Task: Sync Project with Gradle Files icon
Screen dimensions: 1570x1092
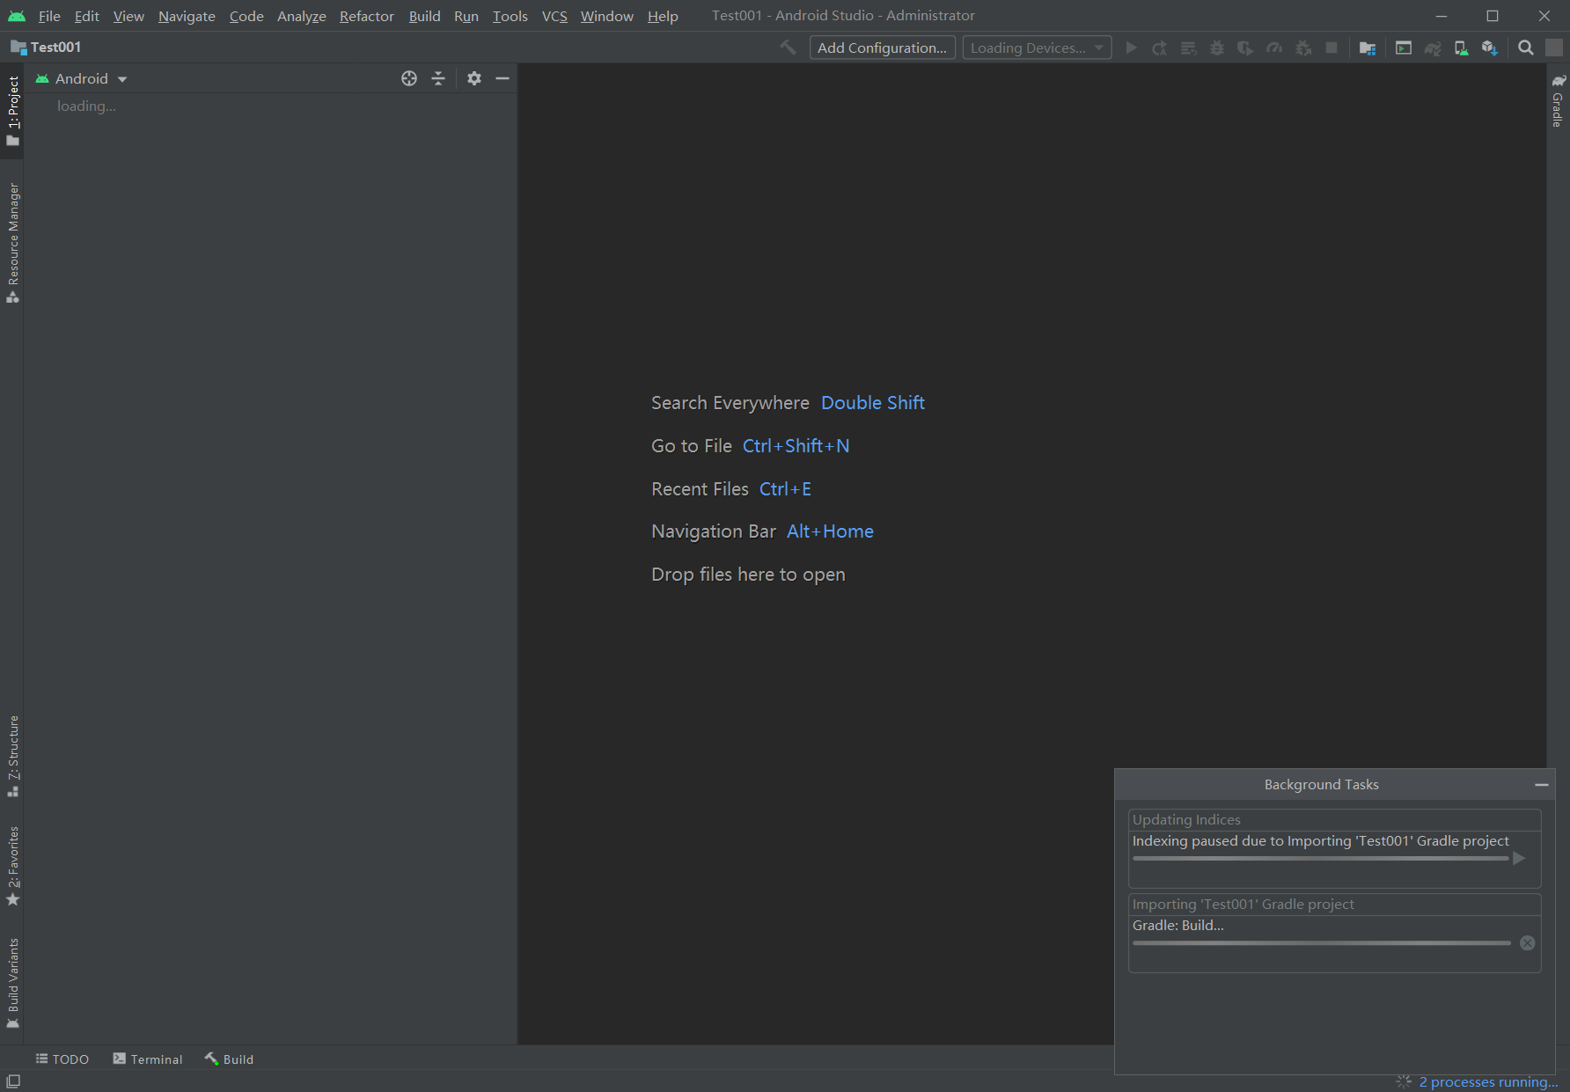Action: coord(1433,48)
